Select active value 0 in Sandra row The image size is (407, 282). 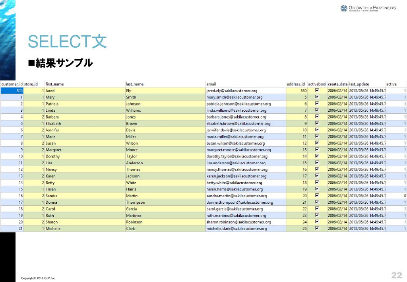(x=396, y=196)
